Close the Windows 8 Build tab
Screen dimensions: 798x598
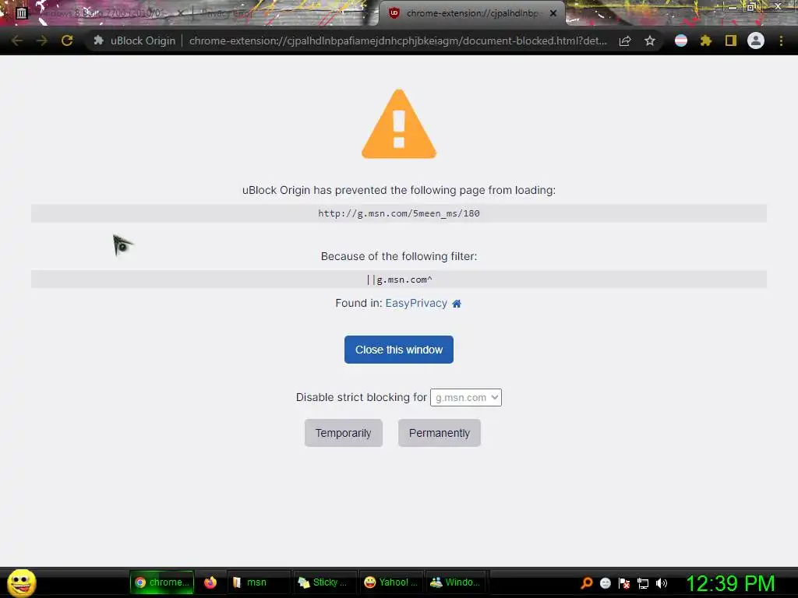click(180, 13)
